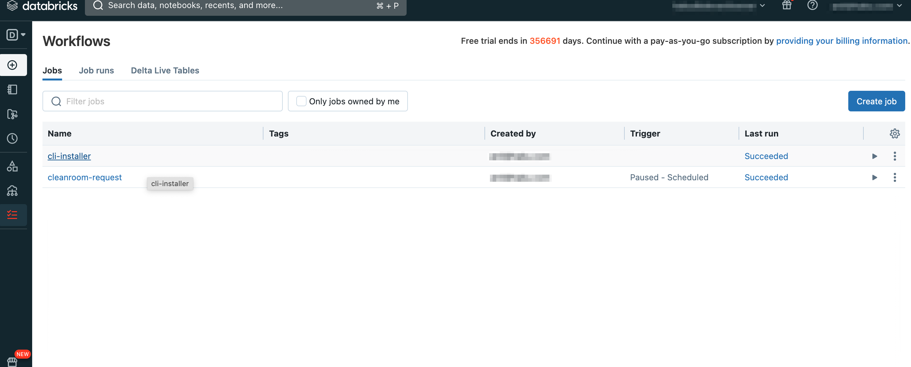
Task: Open the Recents clock icon
Action: [x=12, y=138]
